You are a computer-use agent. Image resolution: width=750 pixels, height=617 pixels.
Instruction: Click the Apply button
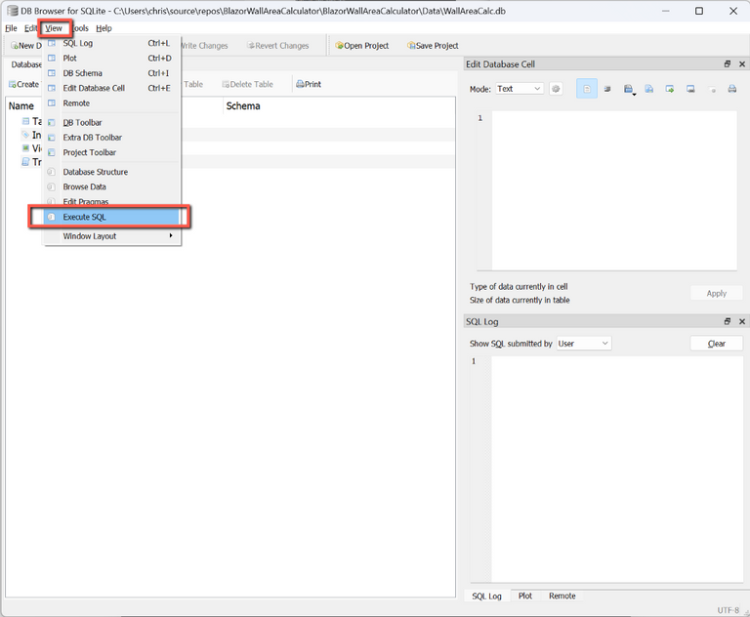717,293
